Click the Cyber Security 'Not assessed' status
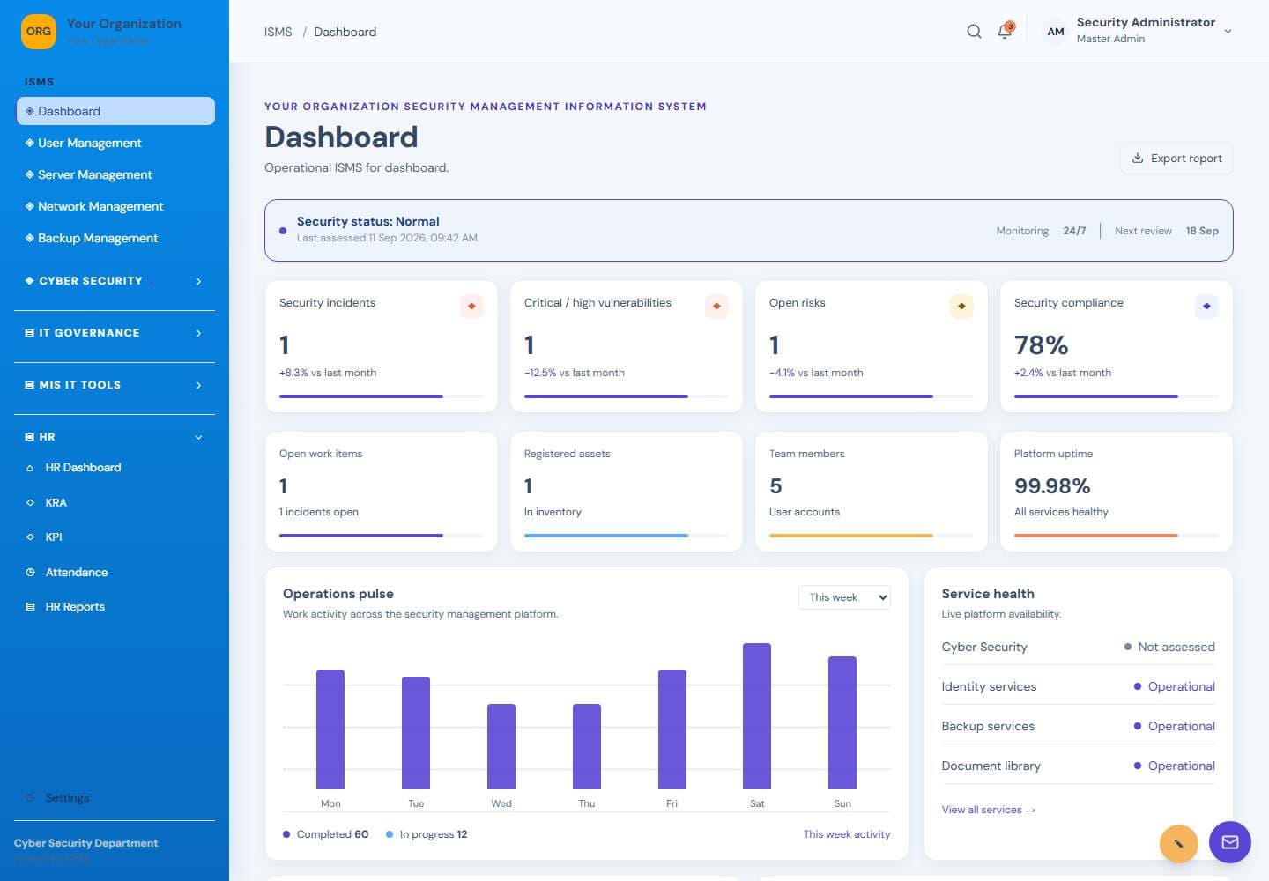This screenshot has width=1269, height=881. pyautogui.click(x=1169, y=647)
